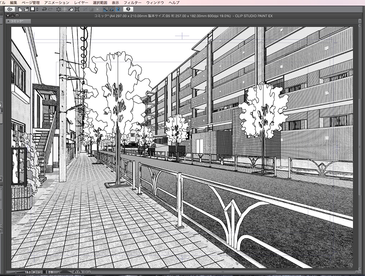Zoom in with the magnifier plus icon
Viewport: 365px width, 276px height.
[x=39, y=272]
